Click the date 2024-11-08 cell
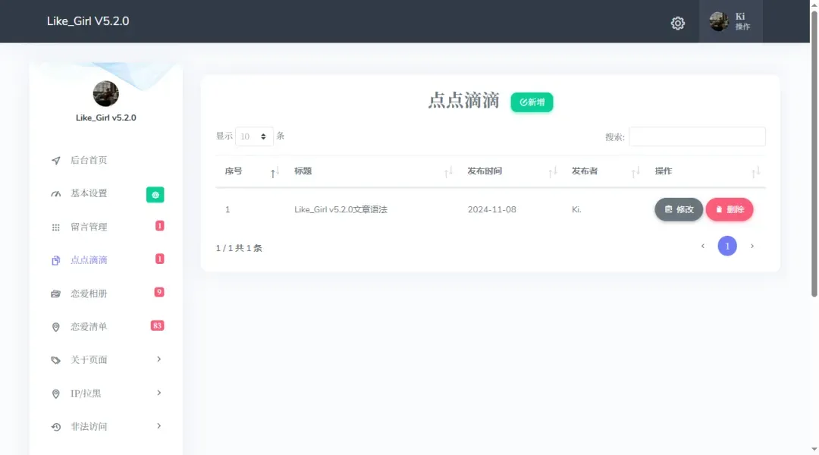The image size is (819, 455). click(x=491, y=209)
